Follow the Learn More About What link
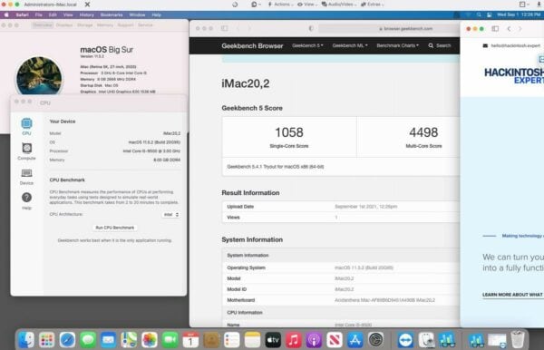 513,295
